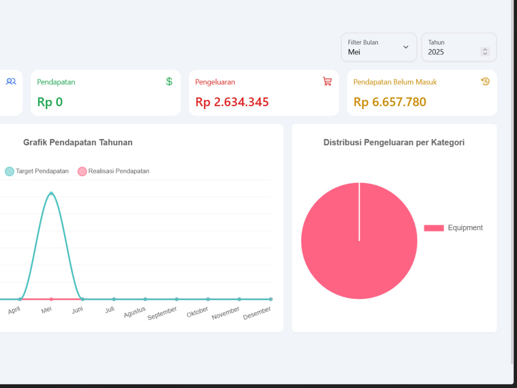Click the Rp 6.657.780 value

[x=390, y=102]
